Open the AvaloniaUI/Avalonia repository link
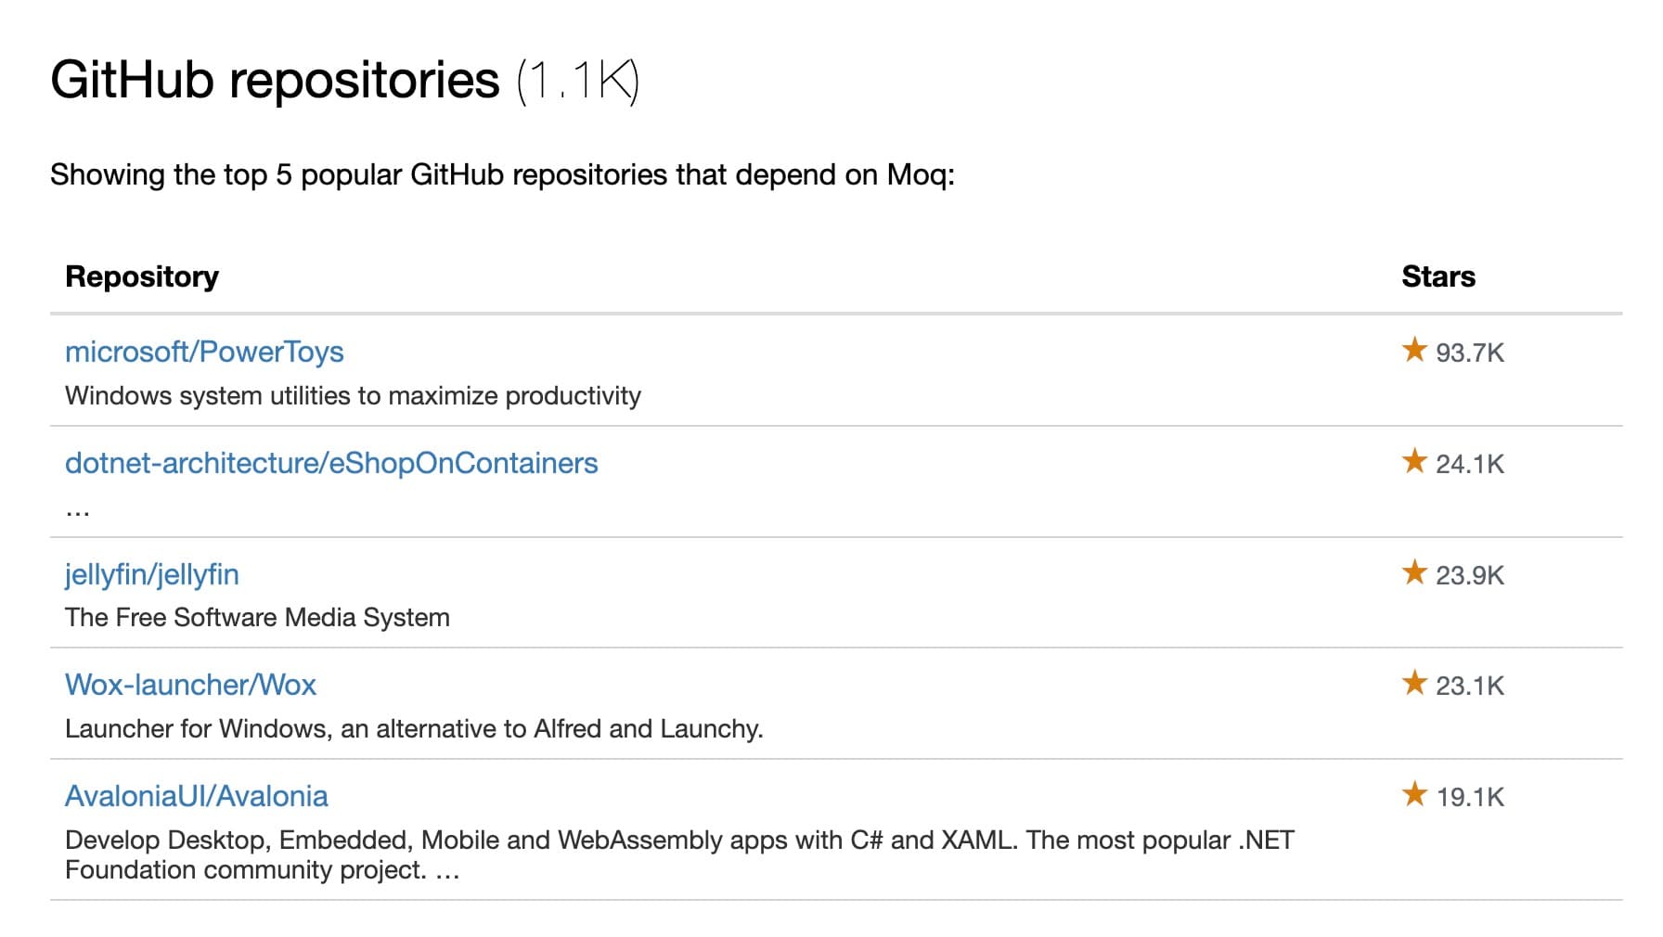Image resolution: width=1663 pixels, height=937 pixels. [197, 796]
